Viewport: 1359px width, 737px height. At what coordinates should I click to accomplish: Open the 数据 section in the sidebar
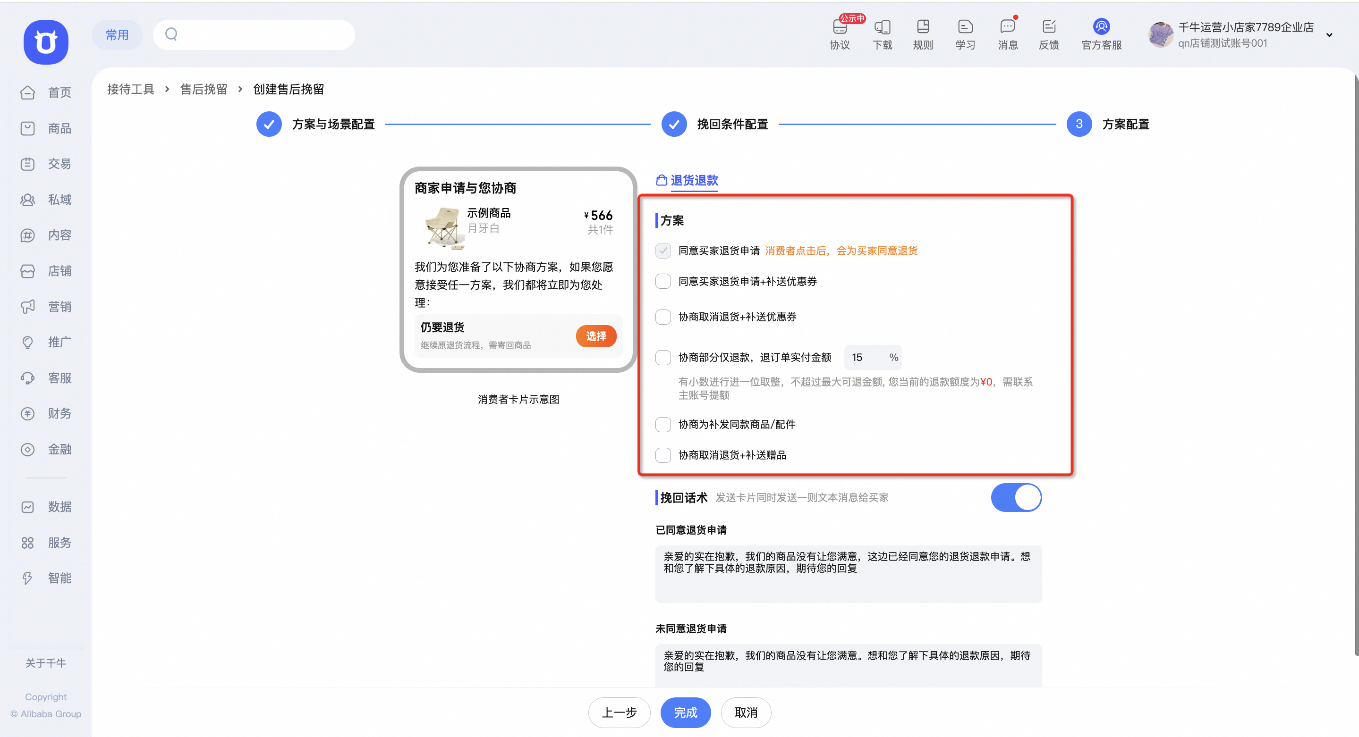[x=59, y=507]
